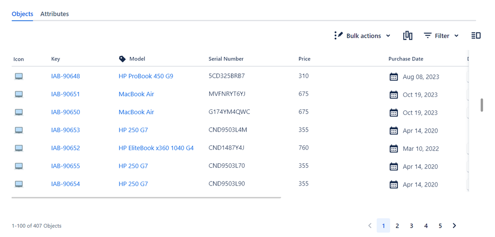Click laptop icon in row IAB-90653

tap(19, 130)
